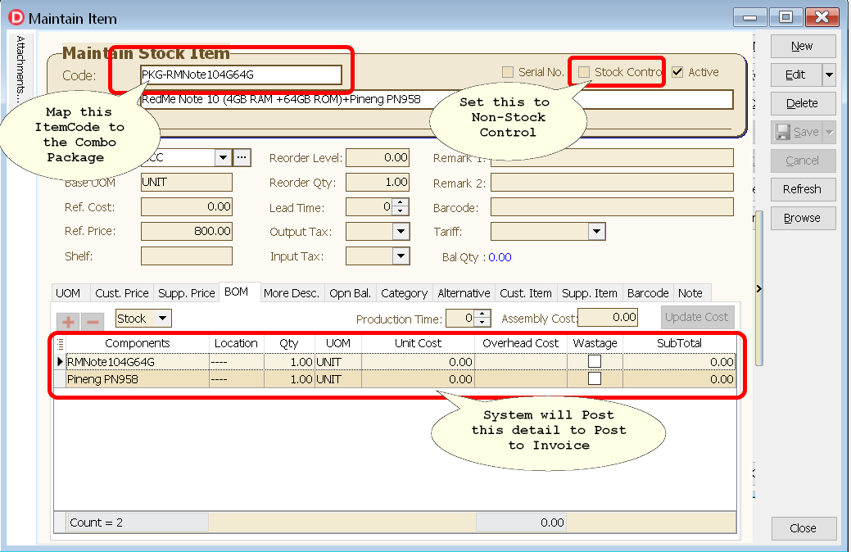Increase the Lead Time spinner value
Screen dimensions: 851x552
point(400,203)
